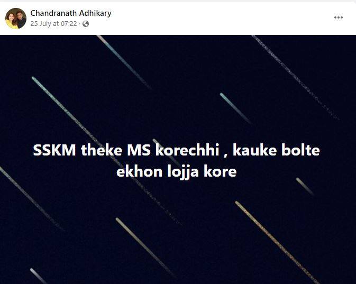Click the word theke in post text
The width and height of the screenshot is (356, 284).
[101, 150]
